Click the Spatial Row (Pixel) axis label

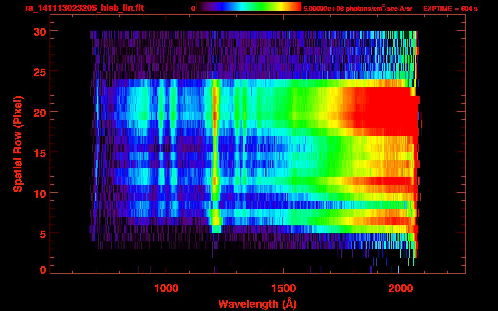18,144
